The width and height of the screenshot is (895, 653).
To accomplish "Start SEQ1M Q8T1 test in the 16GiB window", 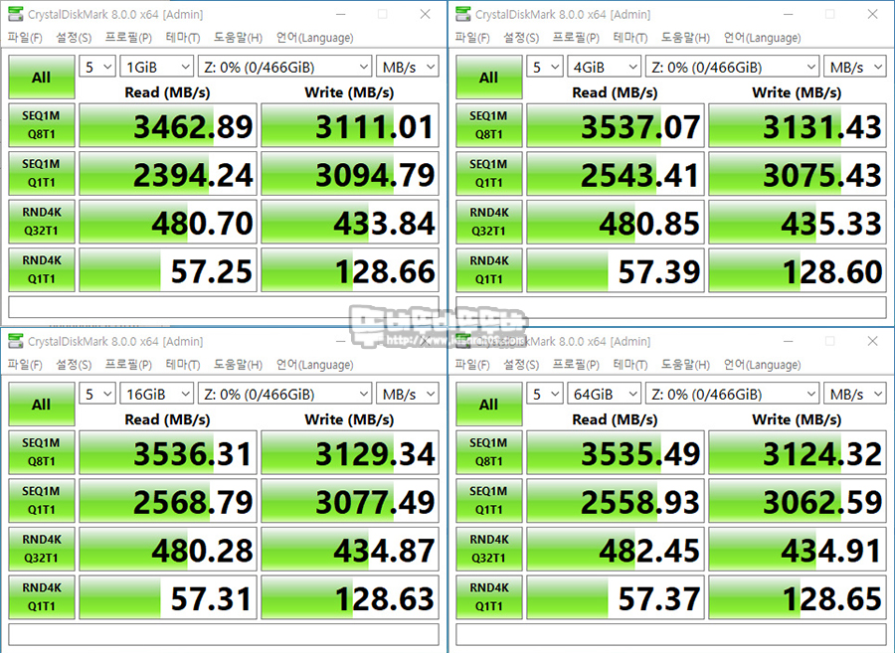I will (x=42, y=452).
